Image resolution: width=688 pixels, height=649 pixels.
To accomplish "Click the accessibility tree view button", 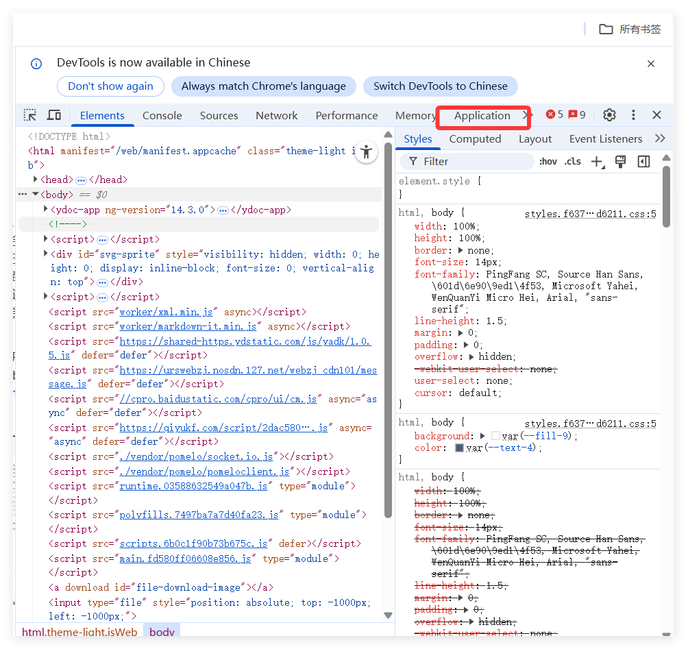I will tap(367, 152).
